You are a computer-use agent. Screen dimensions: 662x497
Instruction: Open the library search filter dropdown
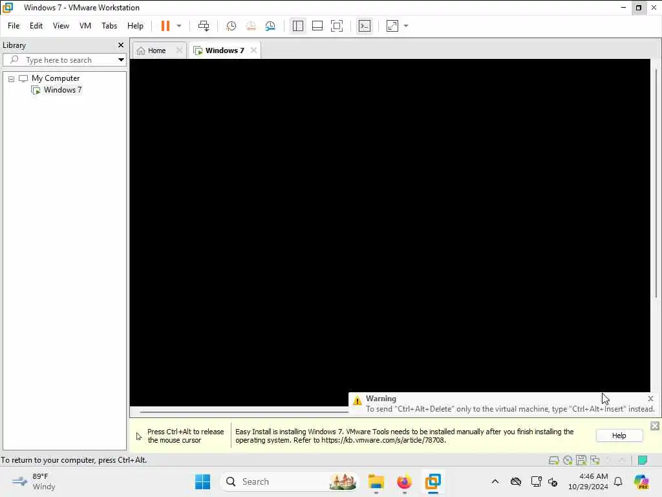pos(121,60)
